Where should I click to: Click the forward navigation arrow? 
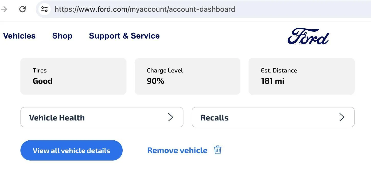coord(4,9)
